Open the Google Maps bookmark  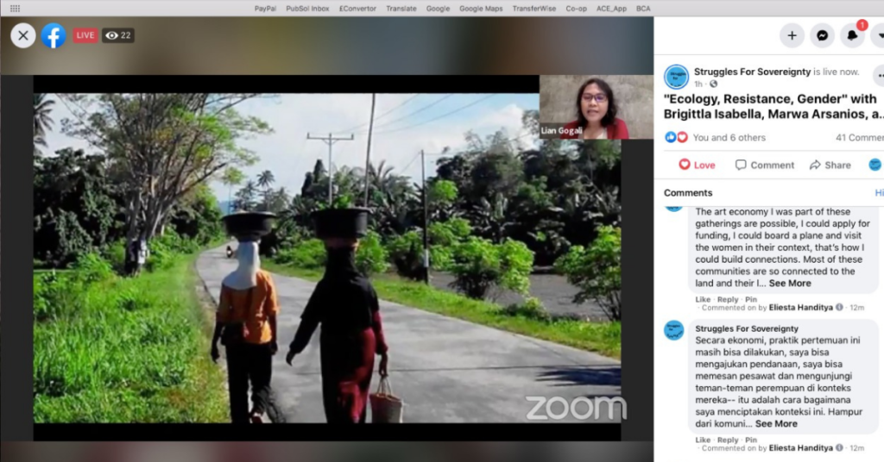481,8
